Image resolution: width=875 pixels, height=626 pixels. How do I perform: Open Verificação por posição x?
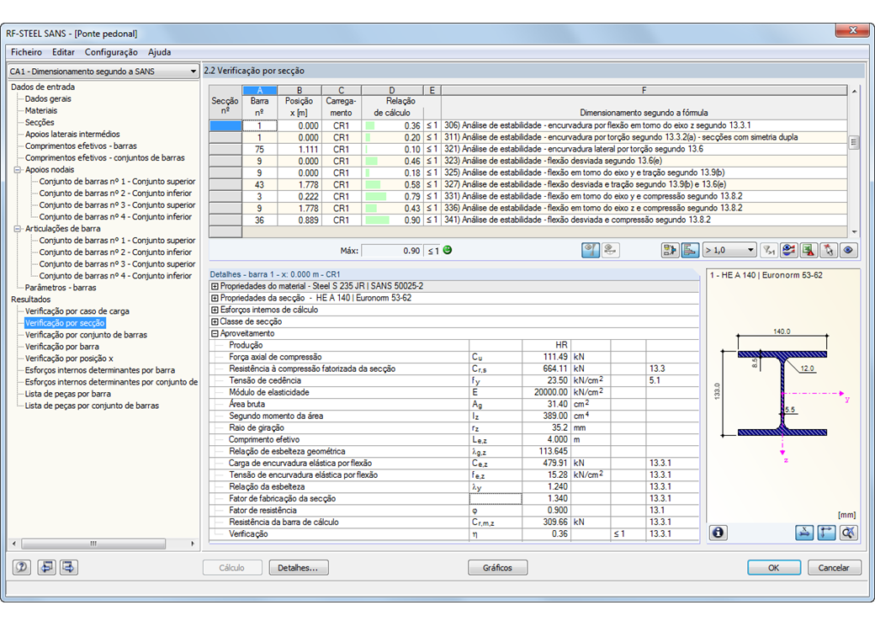click(x=69, y=358)
